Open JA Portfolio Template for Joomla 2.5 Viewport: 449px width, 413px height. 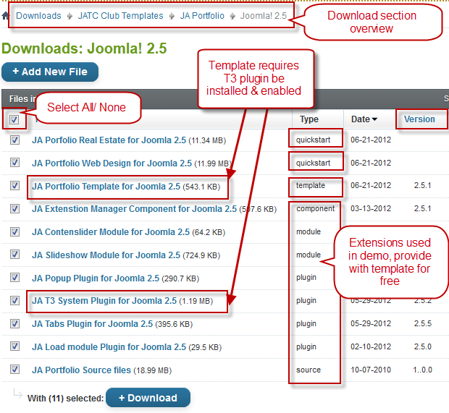[x=106, y=187]
